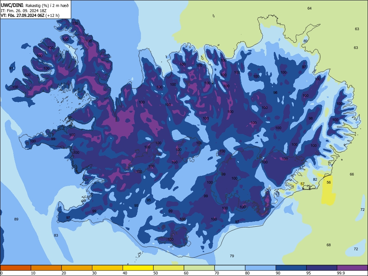Click the legend tick label '0'
This screenshot has width=368, height=276.
coord(1,273)
